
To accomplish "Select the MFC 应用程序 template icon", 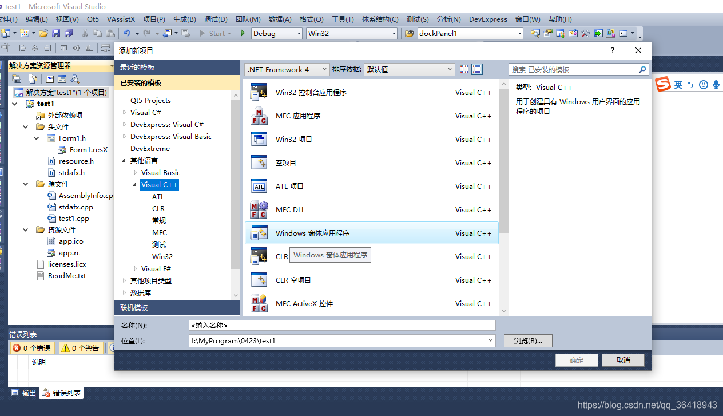I will (259, 116).
